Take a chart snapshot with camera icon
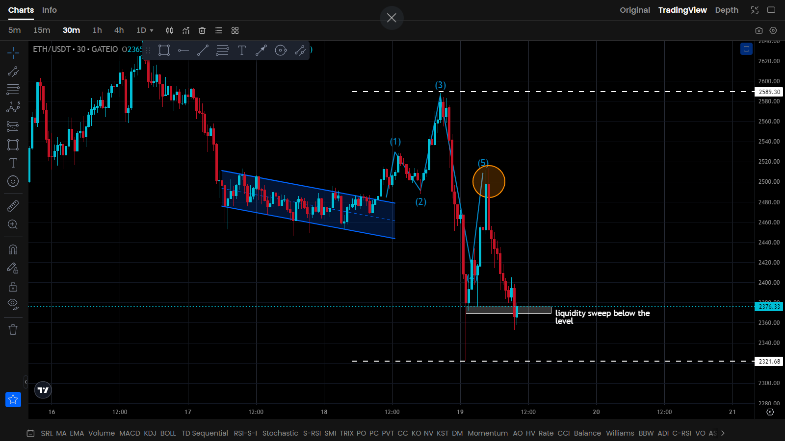This screenshot has width=785, height=441. (x=759, y=30)
